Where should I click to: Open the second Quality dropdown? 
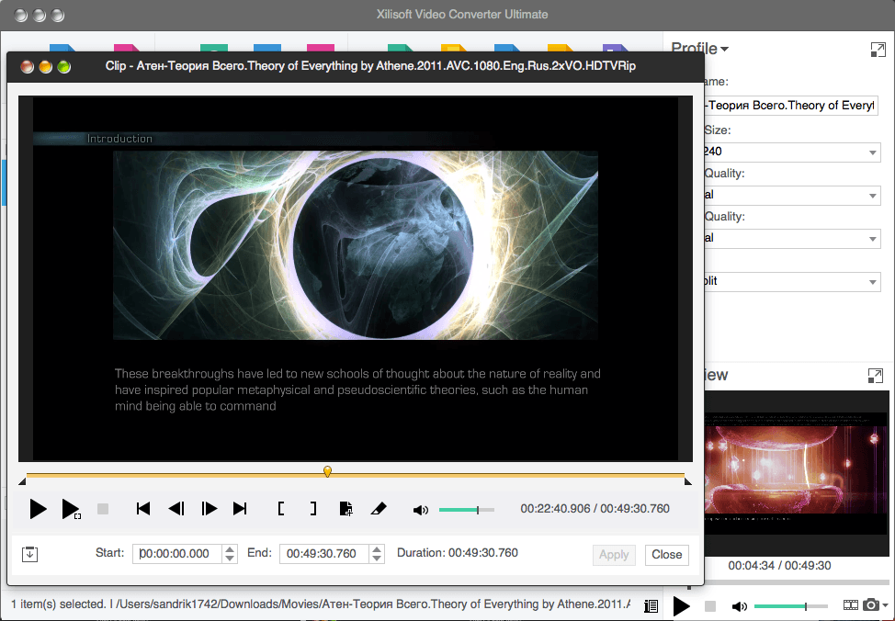click(792, 239)
